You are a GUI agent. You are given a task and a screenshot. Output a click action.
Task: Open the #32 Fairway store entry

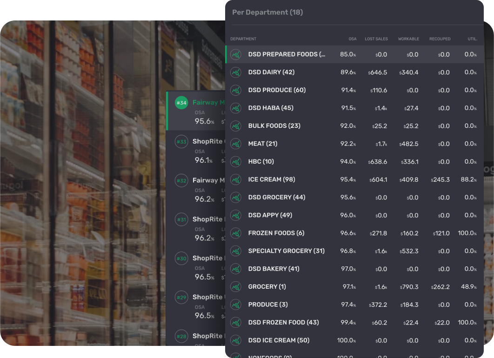click(200, 180)
